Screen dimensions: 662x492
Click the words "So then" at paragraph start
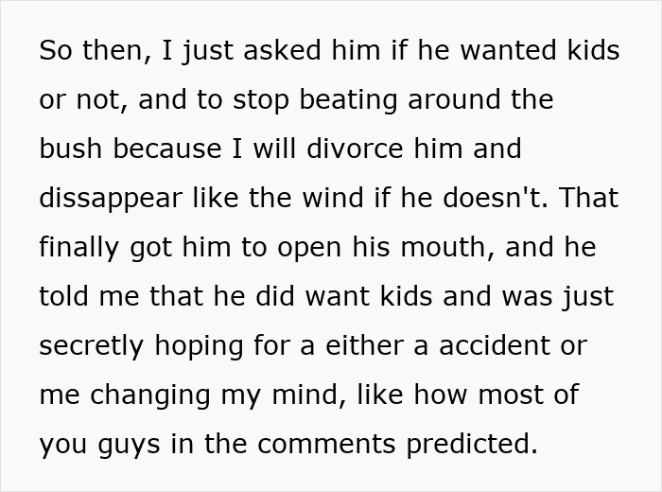(91, 51)
